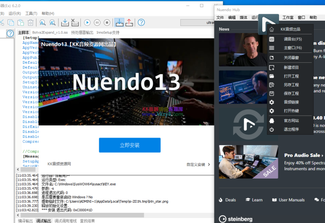Click the Run play button

pyautogui.click(x=87, y=22)
